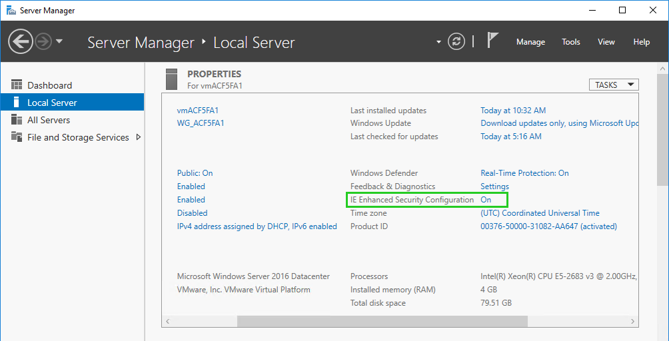Click the refresh icon in header
This screenshot has width=669, height=341.
coord(456,41)
